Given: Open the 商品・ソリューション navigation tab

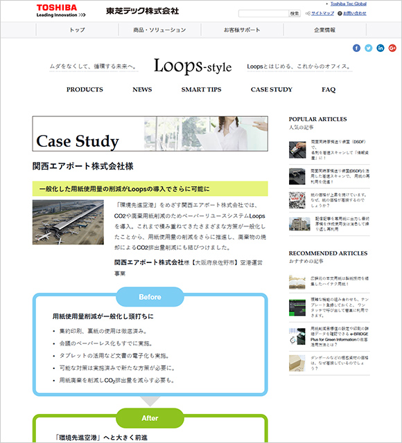Looking at the screenshot, I should click(x=159, y=30).
